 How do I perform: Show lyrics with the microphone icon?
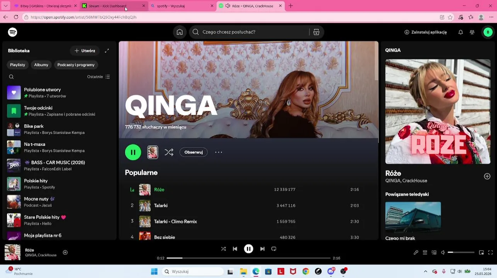pyautogui.click(x=416, y=253)
